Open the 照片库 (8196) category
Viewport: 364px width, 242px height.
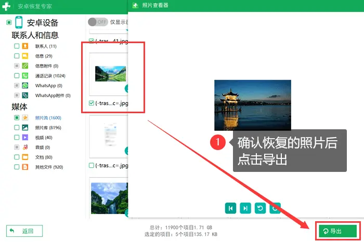click(48, 128)
